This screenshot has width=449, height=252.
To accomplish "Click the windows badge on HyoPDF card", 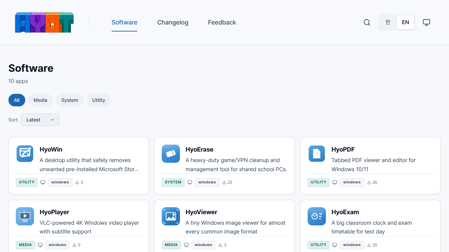I will pos(352,182).
